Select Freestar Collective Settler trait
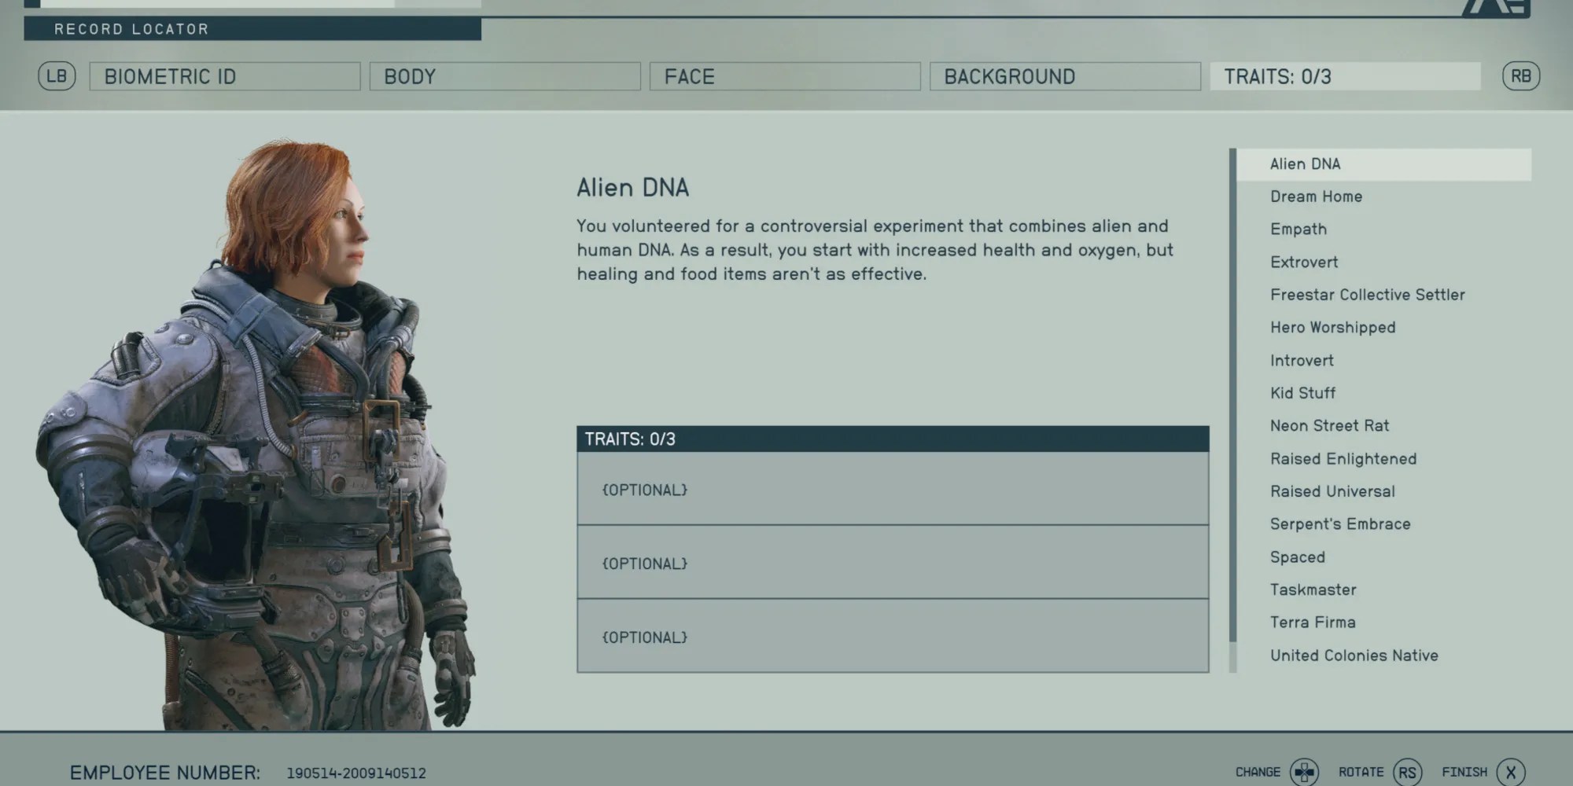The width and height of the screenshot is (1573, 786). (1384, 295)
